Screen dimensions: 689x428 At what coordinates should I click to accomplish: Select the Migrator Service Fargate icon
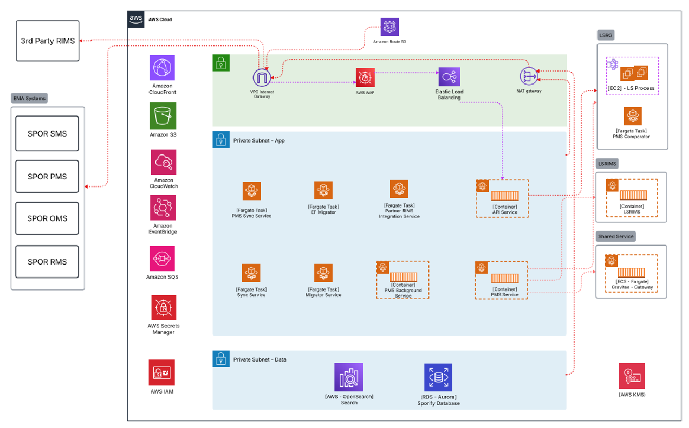(323, 273)
